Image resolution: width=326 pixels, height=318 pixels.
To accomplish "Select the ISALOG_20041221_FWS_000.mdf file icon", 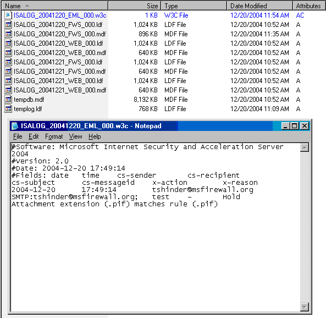I will (x=8, y=72).
